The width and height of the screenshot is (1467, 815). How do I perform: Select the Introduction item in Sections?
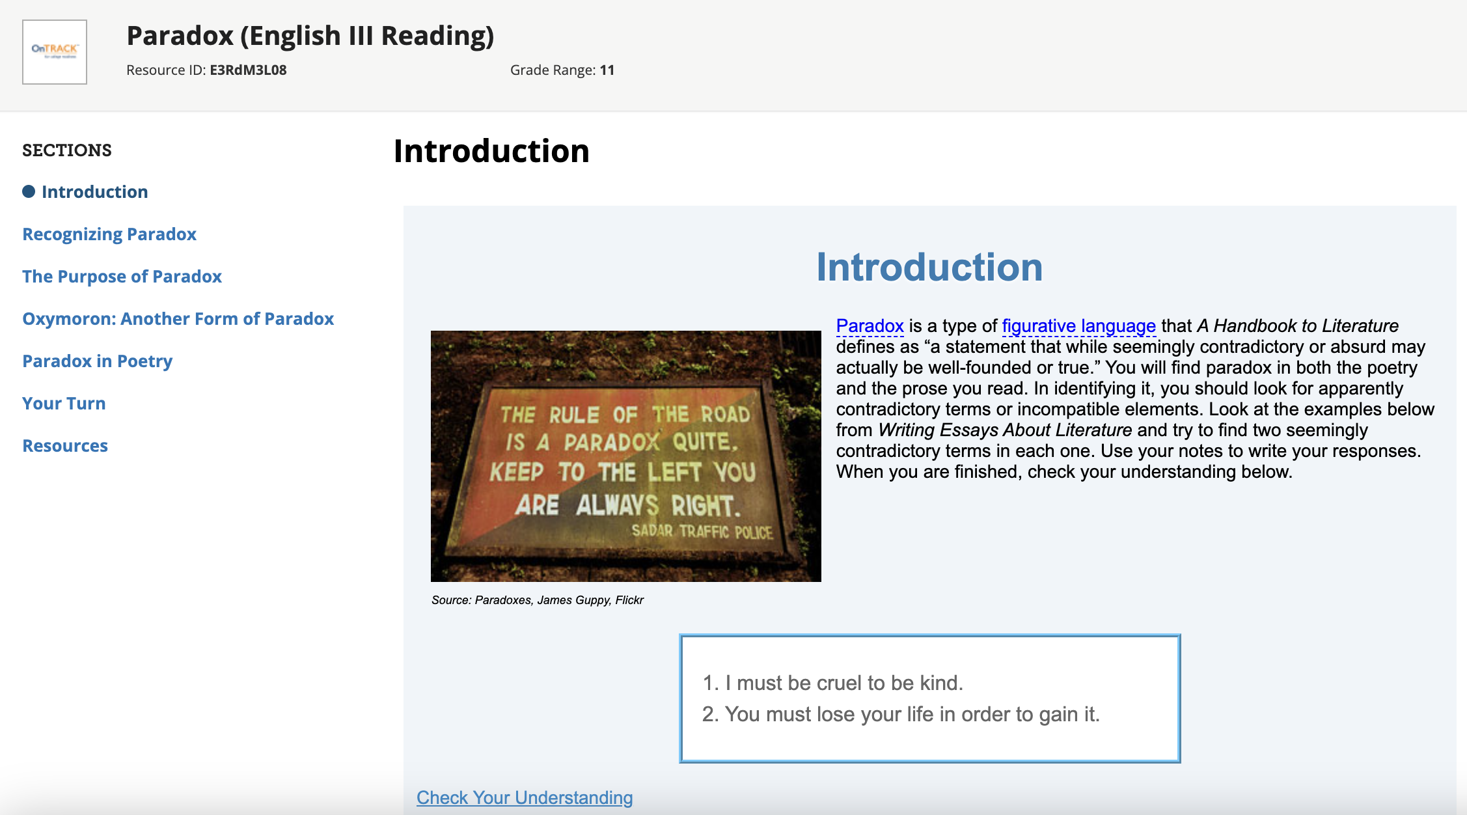(94, 191)
